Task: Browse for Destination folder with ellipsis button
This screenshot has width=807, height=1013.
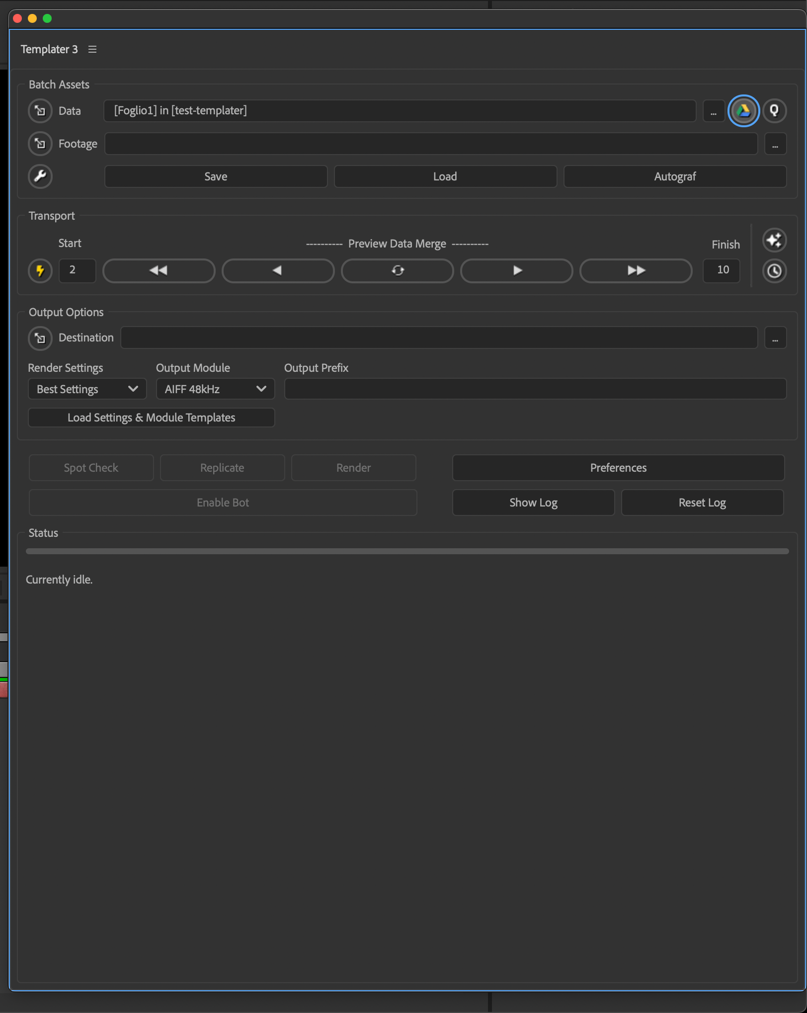Action: pyautogui.click(x=775, y=338)
